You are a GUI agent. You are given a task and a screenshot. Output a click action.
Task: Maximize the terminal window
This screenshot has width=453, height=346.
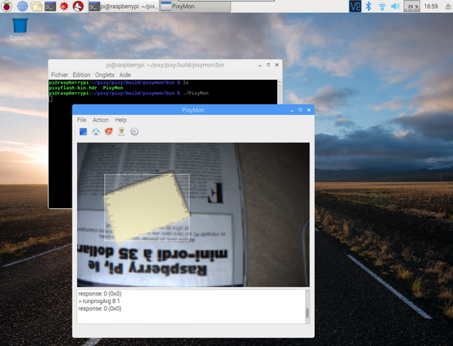[x=268, y=65]
